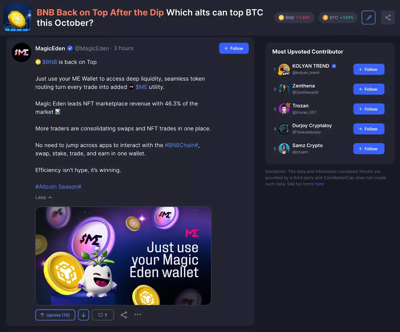
Task: Click the pencil edit icon in header
Action: 368,18
